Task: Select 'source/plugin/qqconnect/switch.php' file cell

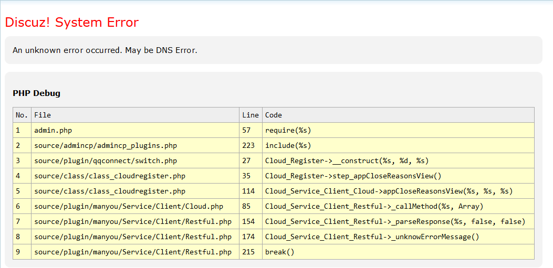Action: coord(135,161)
